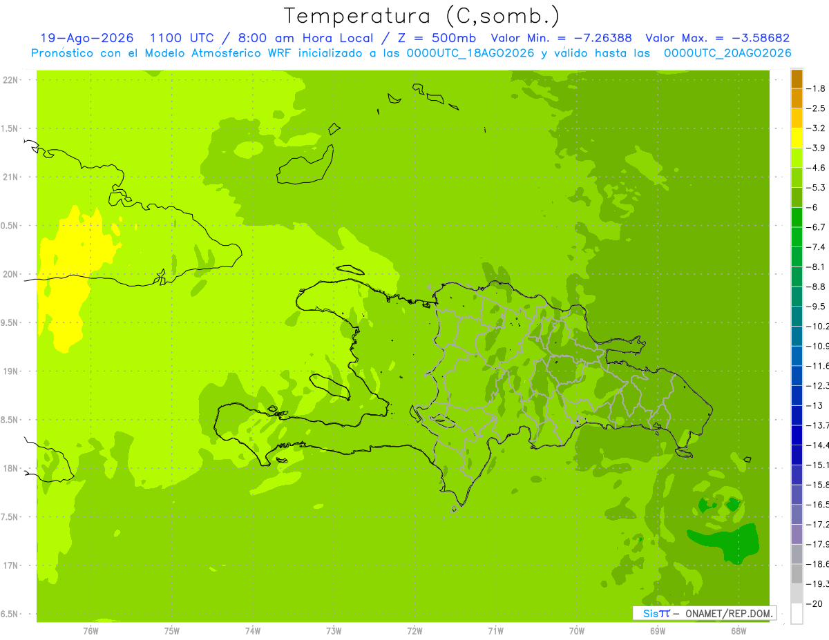829x640 pixels.
Task: Pick the gray swatch between -18.6 and -19.3
Action: click(x=797, y=574)
